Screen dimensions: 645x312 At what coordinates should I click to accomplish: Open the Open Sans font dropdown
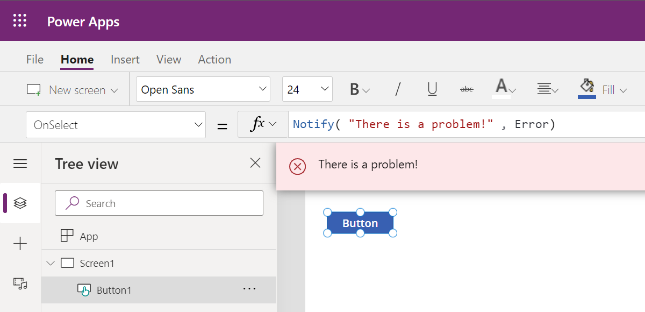tap(203, 89)
